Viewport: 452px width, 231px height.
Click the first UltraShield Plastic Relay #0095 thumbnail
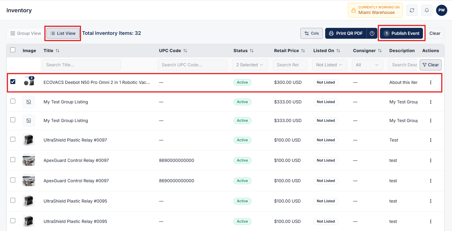29,200
